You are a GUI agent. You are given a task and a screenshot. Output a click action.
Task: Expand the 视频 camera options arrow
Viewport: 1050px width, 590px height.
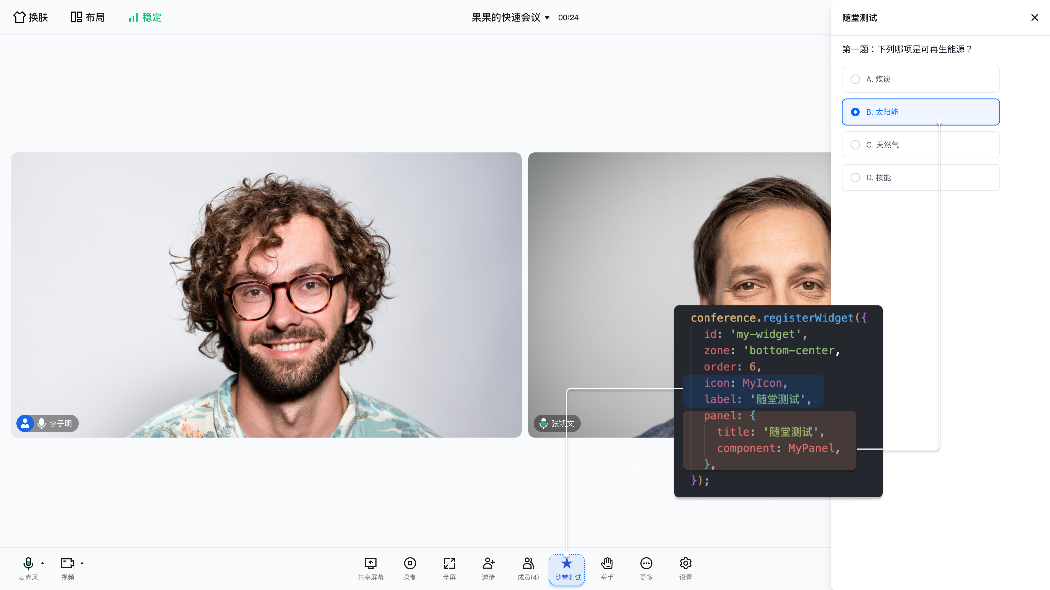pos(82,564)
